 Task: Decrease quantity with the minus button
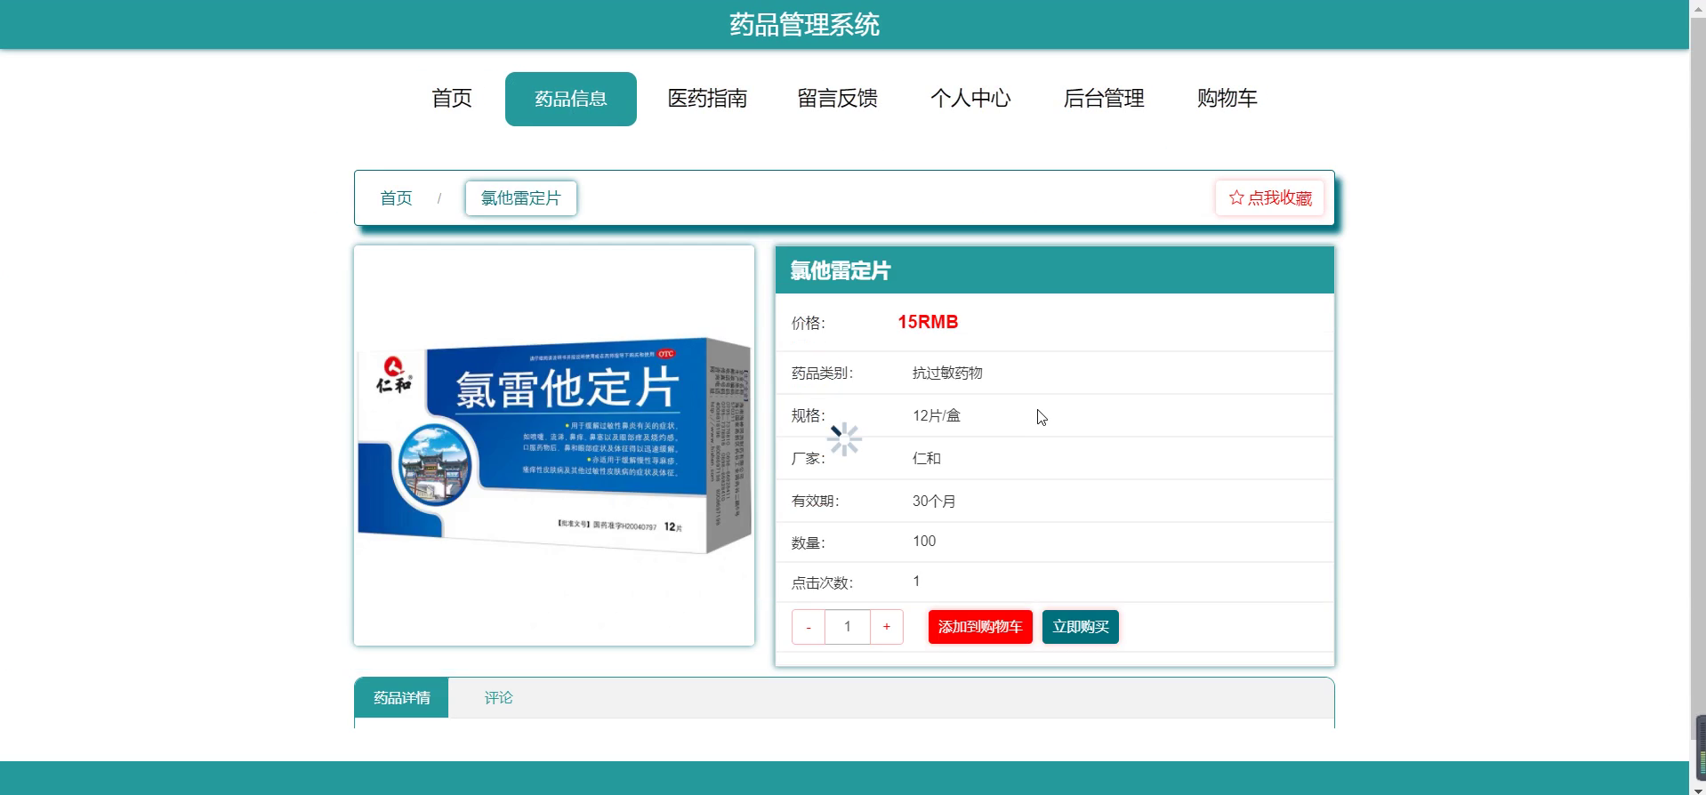coord(809,627)
